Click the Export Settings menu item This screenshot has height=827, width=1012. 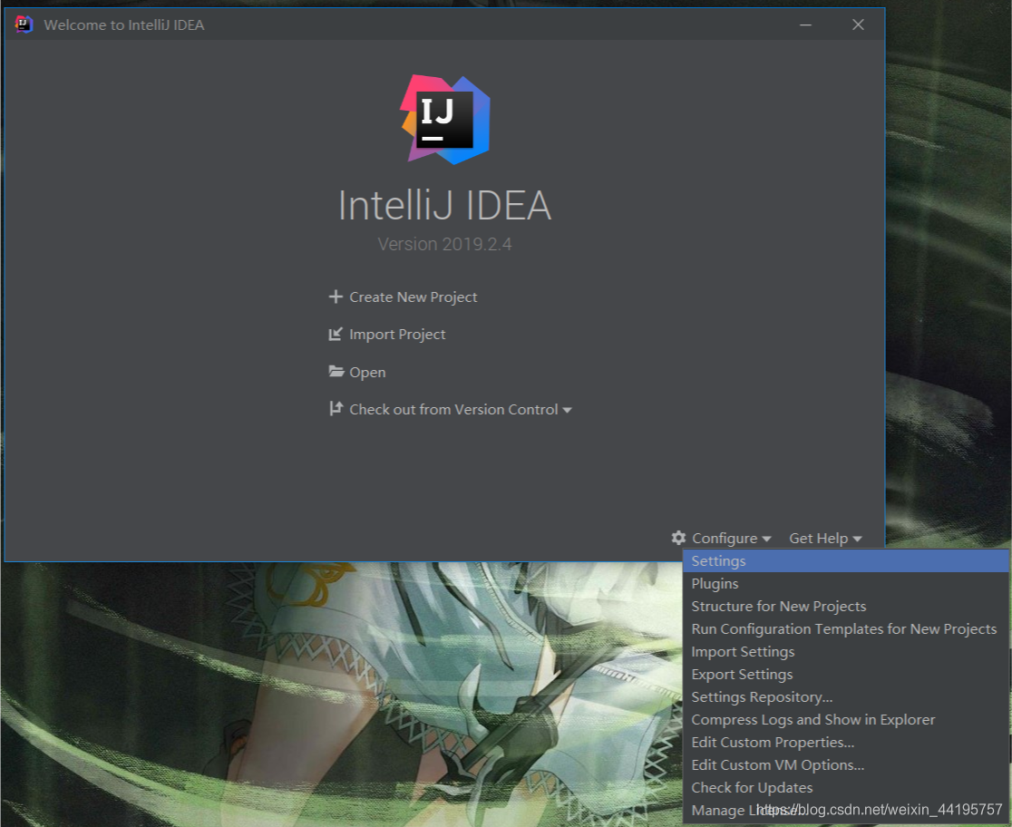pyautogui.click(x=845, y=674)
